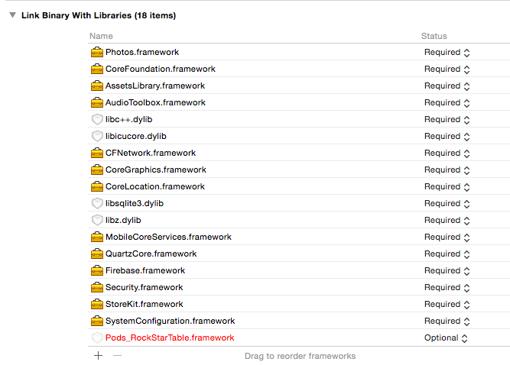Screen dimensions: 510x365
Task: Open status dropdown for Photos.framework
Action: pos(447,52)
